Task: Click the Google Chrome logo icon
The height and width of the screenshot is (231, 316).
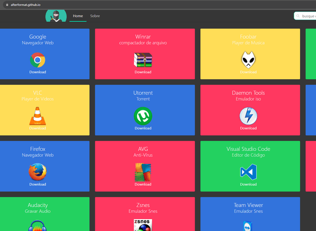Action: tap(38, 60)
